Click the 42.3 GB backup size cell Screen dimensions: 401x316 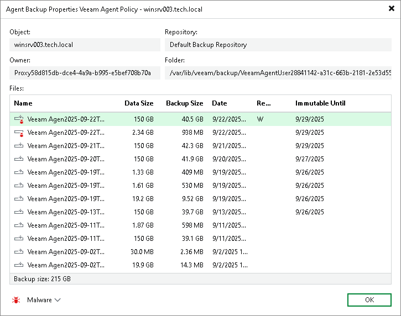point(192,146)
